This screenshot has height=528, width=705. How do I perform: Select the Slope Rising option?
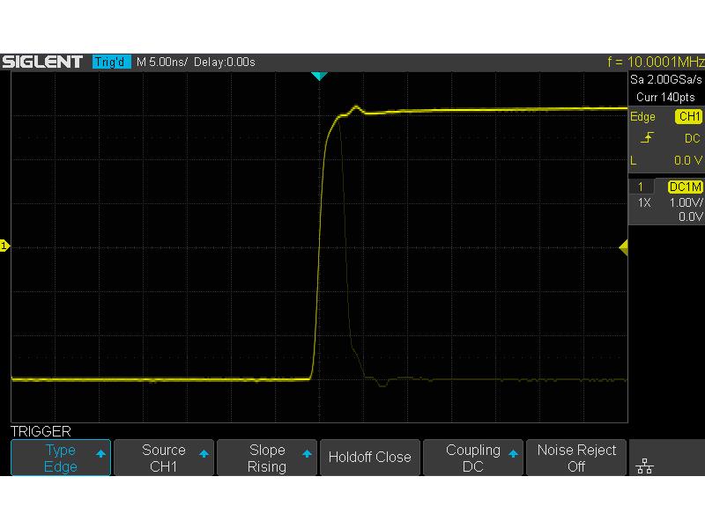tap(267, 458)
